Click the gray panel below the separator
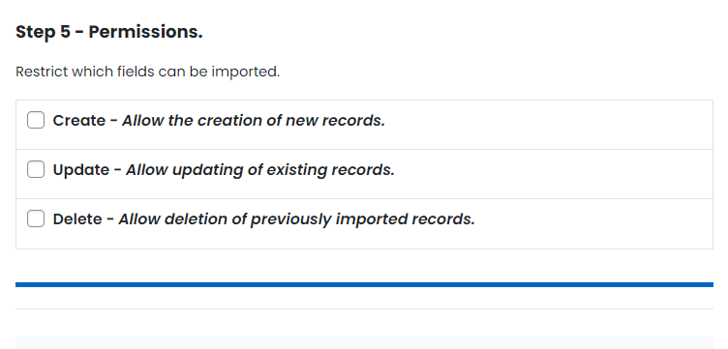Screen dimensions: 728x349 [364, 342]
